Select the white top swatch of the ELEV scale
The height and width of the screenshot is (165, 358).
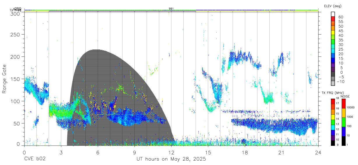[x=333, y=14]
